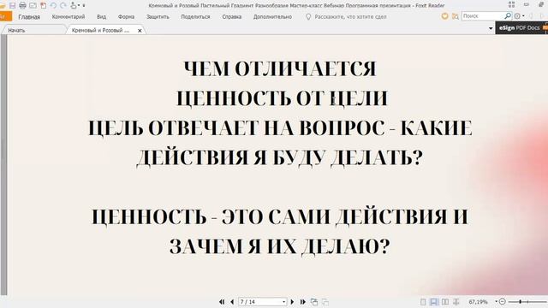Screen dimensions: 548x308
Task: Send the document by email via envelope icon
Action: pyautogui.click(x=33, y=5)
